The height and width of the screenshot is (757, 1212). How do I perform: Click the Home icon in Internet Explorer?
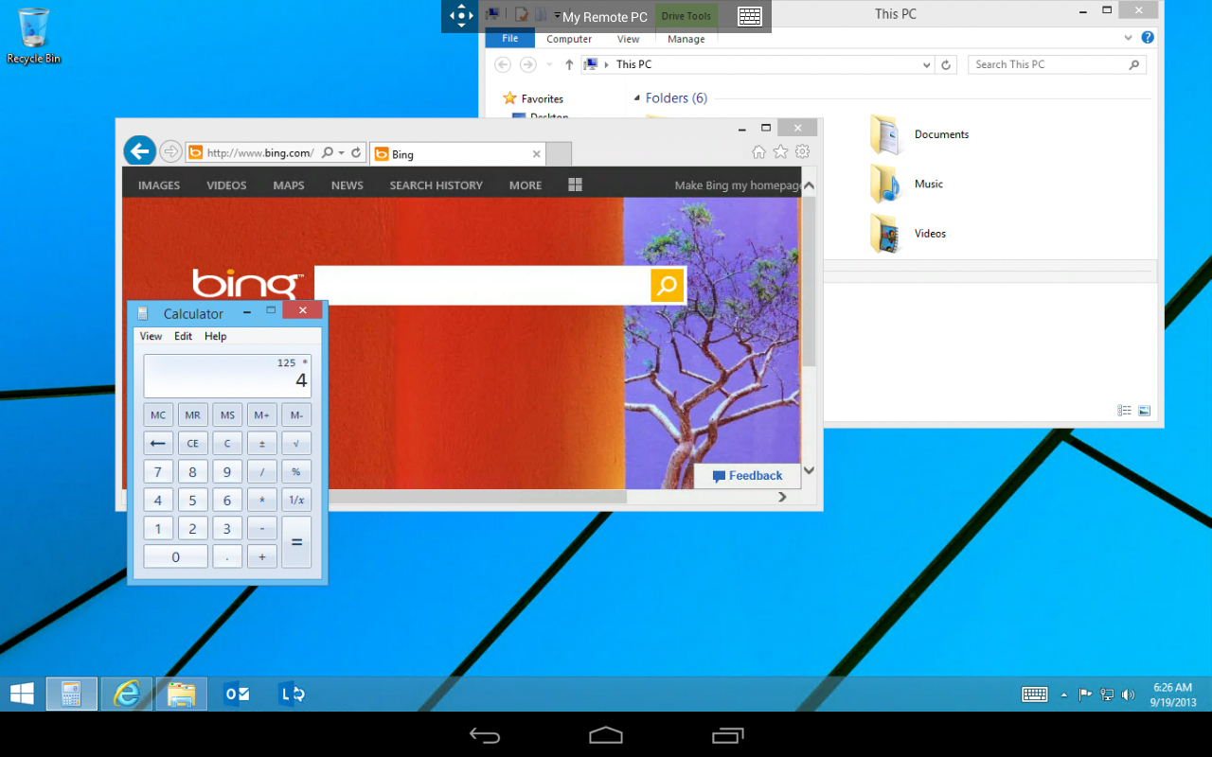tap(757, 151)
